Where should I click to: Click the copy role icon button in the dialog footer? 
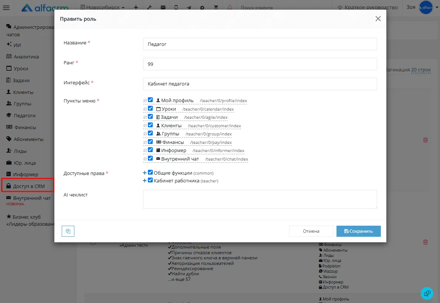(x=68, y=231)
